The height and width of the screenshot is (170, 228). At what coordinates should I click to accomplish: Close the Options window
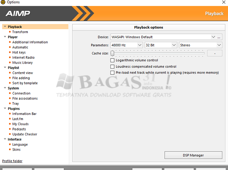(224, 2)
